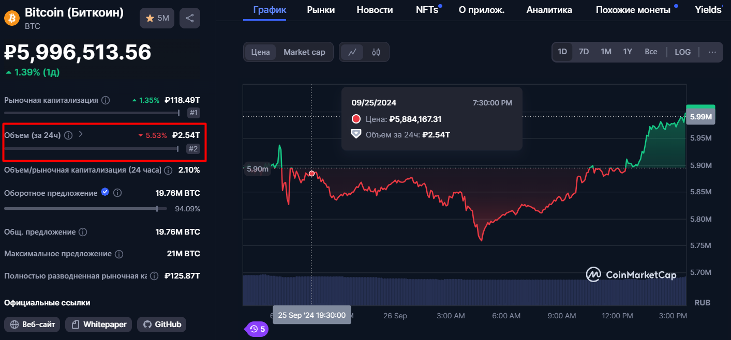Open the Рынки tab
Image resolution: width=731 pixels, height=340 pixels.
[x=321, y=10]
